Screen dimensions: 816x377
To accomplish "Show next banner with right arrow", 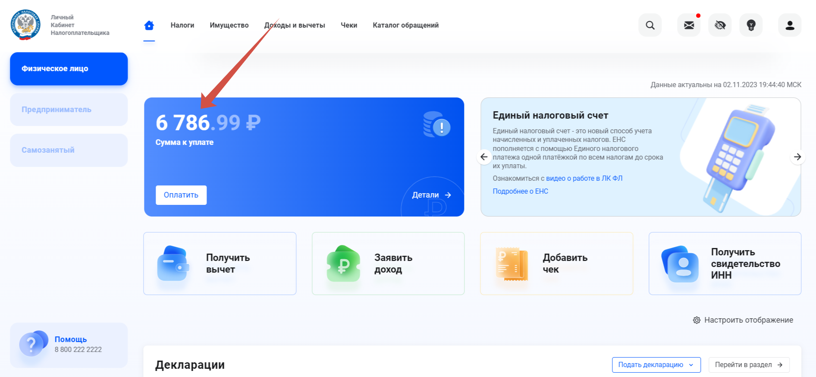I will (797, 157).
